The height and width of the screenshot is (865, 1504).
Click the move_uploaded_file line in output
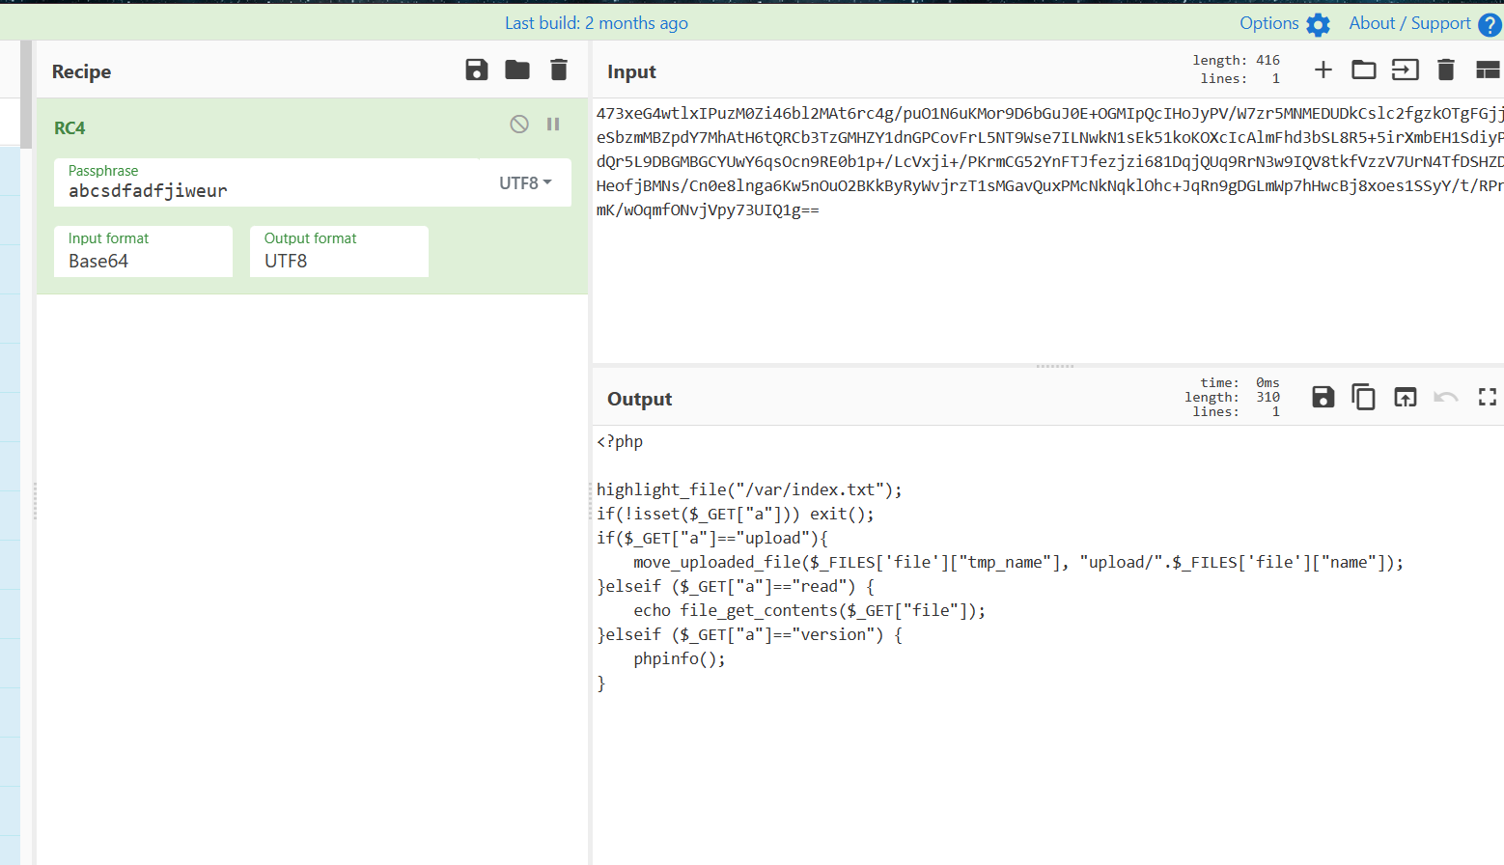(1018, 562)
